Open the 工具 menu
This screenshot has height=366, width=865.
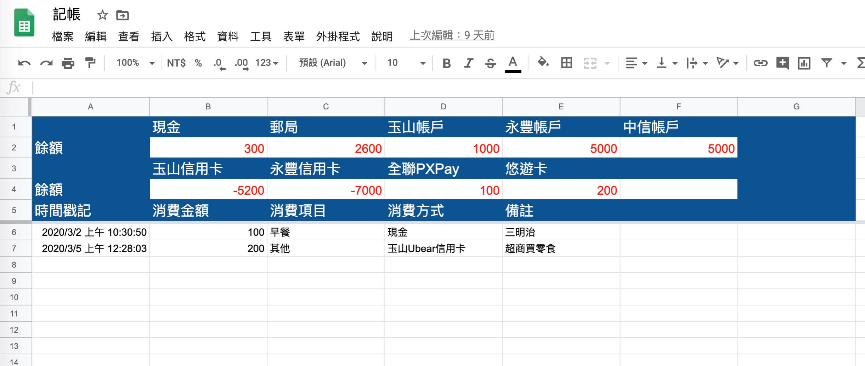(261, 36)
